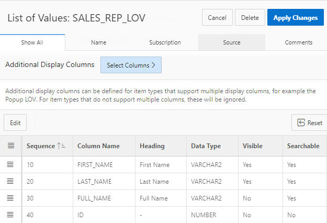This screenshot has width=327, height=223.
Task: Open the Data Type column header menu
Action: click(x=206, y=146)
